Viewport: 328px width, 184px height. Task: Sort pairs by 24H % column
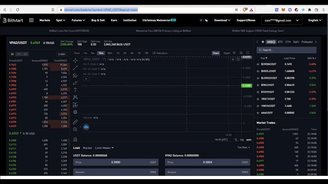[312, 58]
